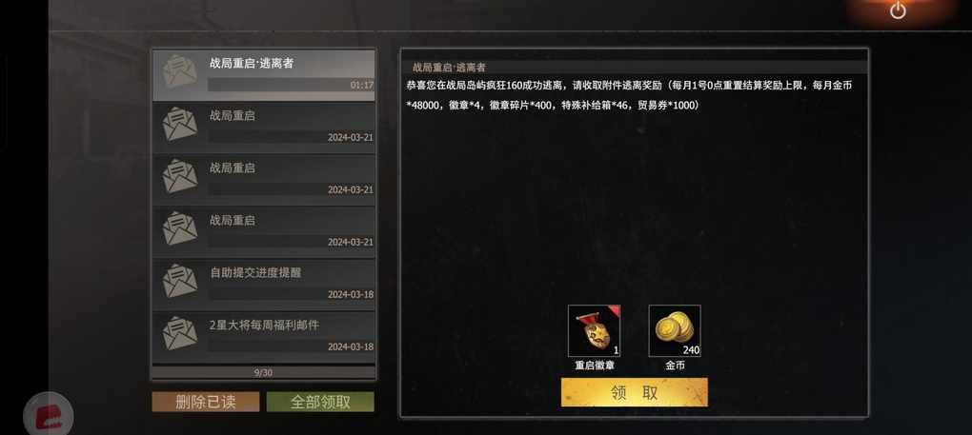The width and height of the screenshot is (972, 435).
Task: Click the 领取 claim button
Action: [x=634, y=392]
